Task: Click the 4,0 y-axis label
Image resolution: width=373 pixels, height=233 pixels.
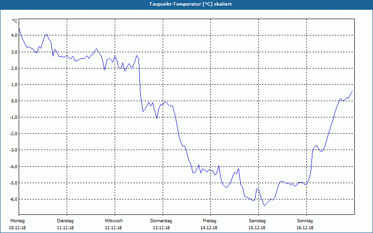Action: click(x=14, y=35)
